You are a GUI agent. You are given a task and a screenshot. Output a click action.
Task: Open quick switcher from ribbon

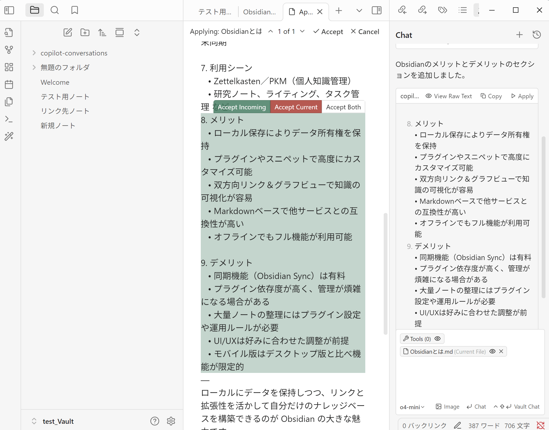click(x=9, y=32)
